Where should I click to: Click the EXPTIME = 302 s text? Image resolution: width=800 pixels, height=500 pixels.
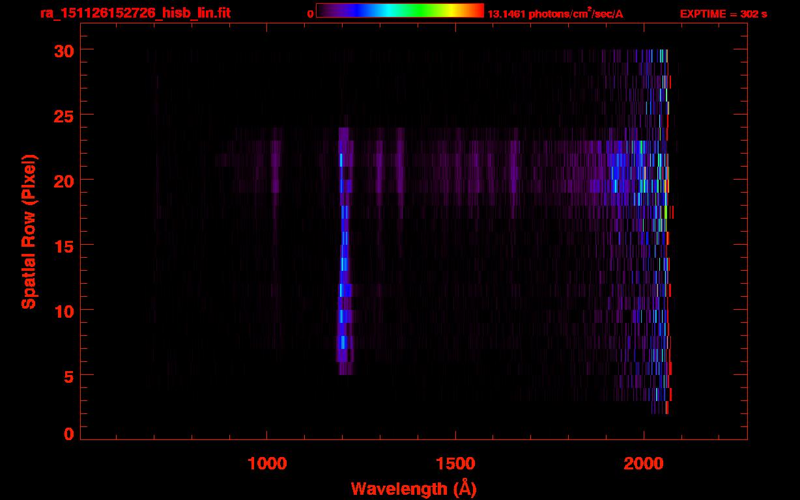tap(723, 14)
